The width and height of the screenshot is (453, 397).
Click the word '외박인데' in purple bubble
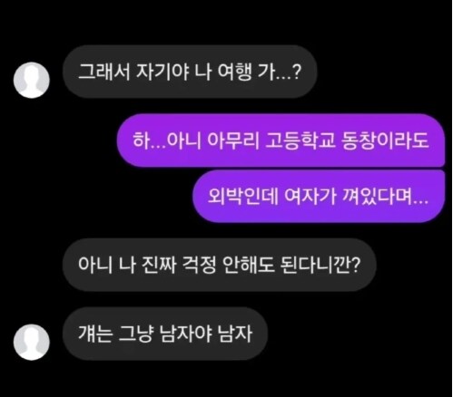pos(243,197)
